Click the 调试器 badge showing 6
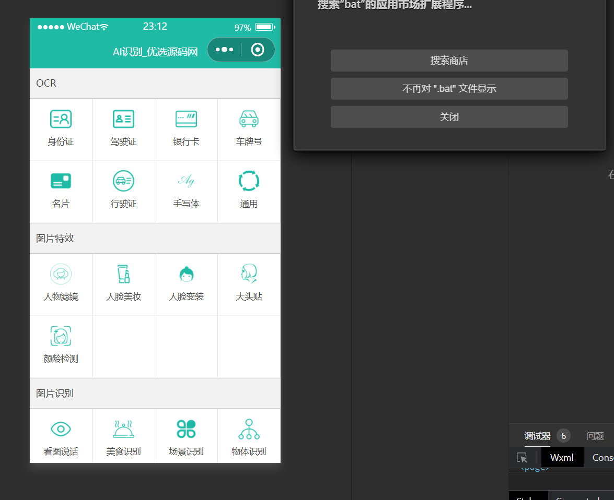 pos(563,436)
